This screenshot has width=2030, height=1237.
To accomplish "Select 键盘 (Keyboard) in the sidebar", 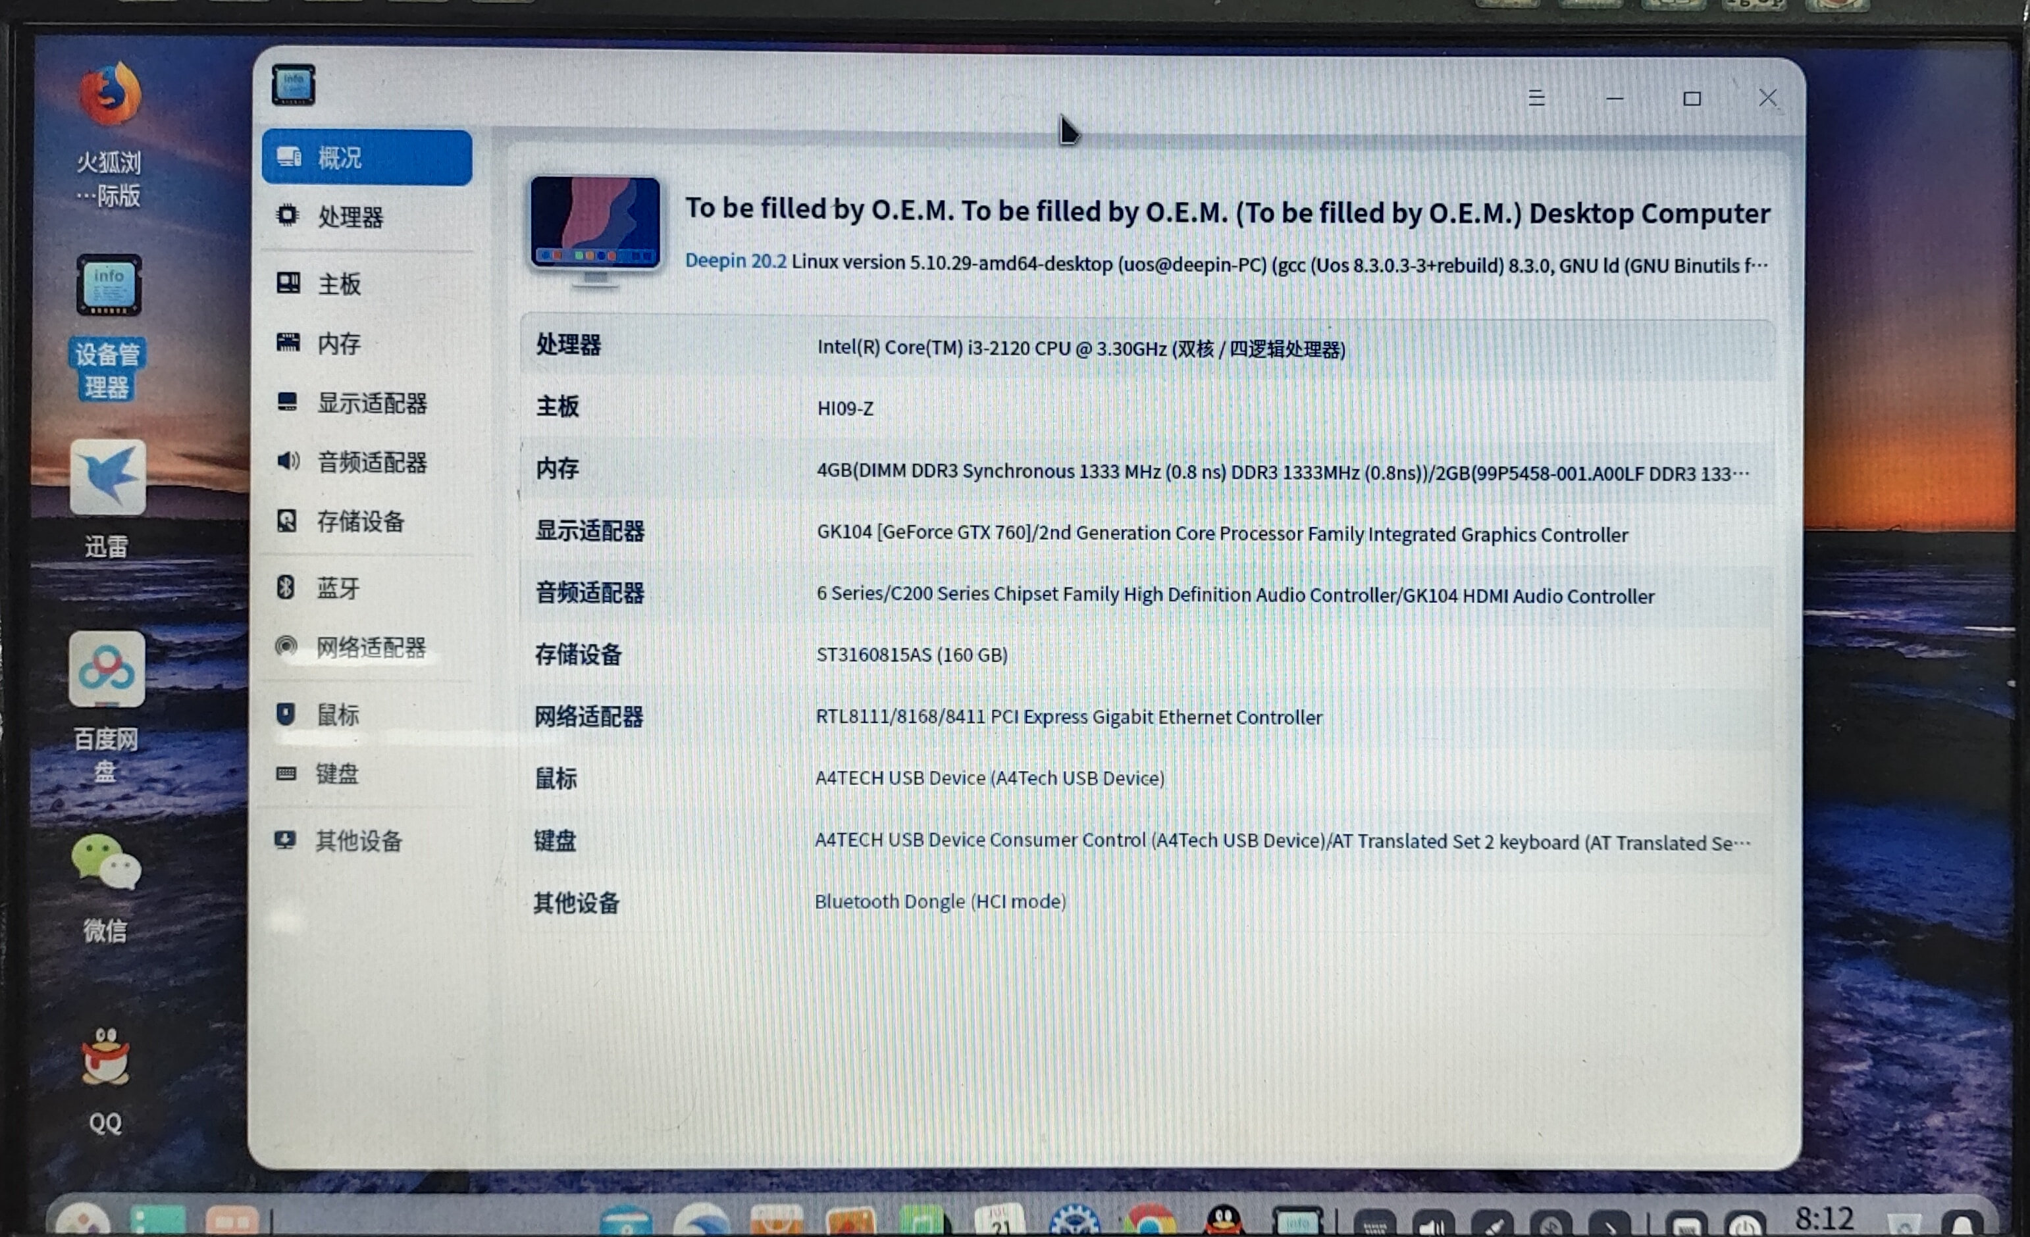I will coord(337,773).
